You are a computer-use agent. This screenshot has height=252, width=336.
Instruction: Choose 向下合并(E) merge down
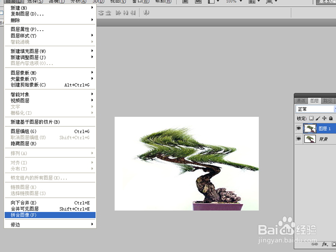click(x=50, y=203)
